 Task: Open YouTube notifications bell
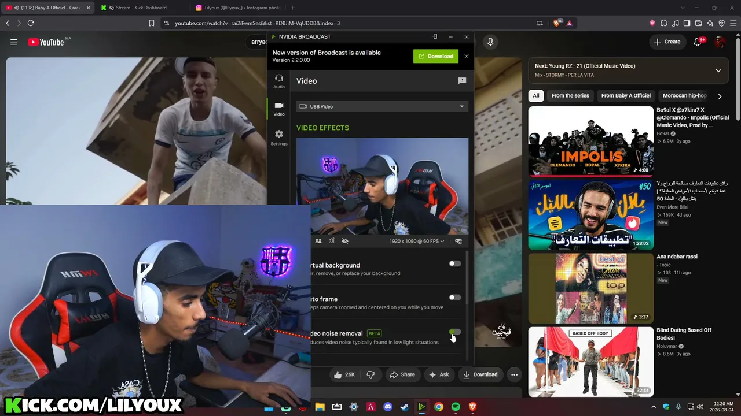tap(698, 42)
